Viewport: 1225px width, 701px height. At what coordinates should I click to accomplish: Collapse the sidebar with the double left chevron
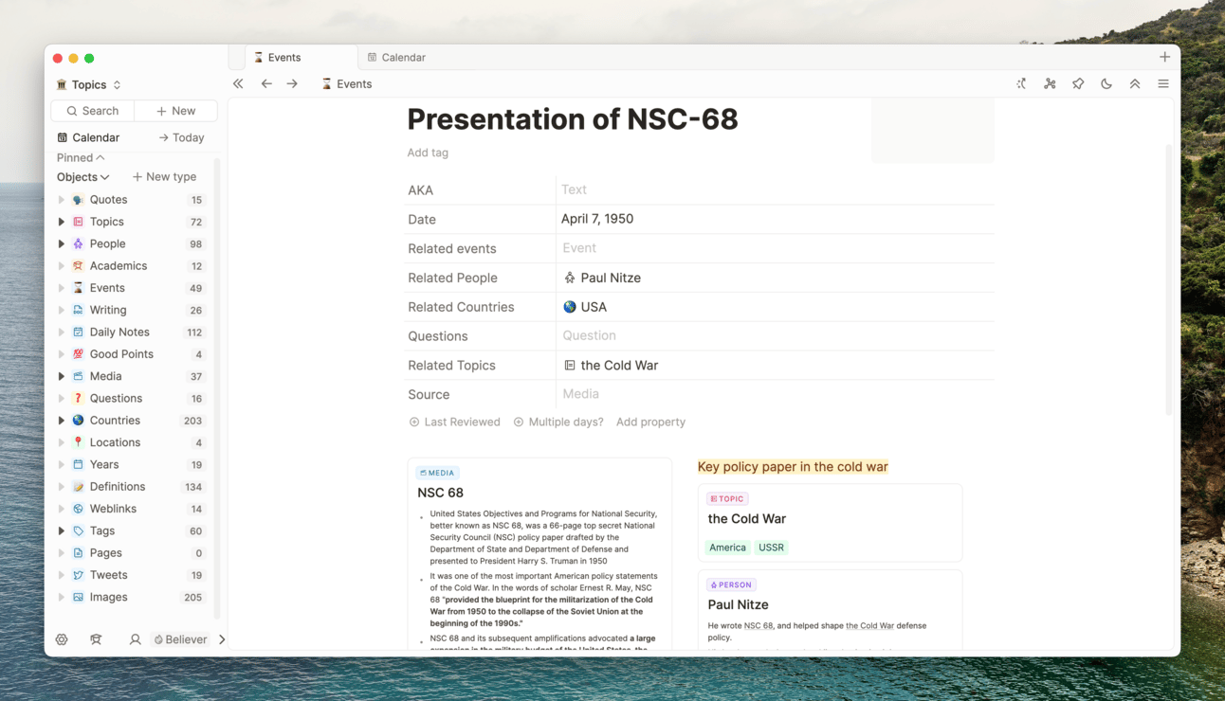[238, 84]
